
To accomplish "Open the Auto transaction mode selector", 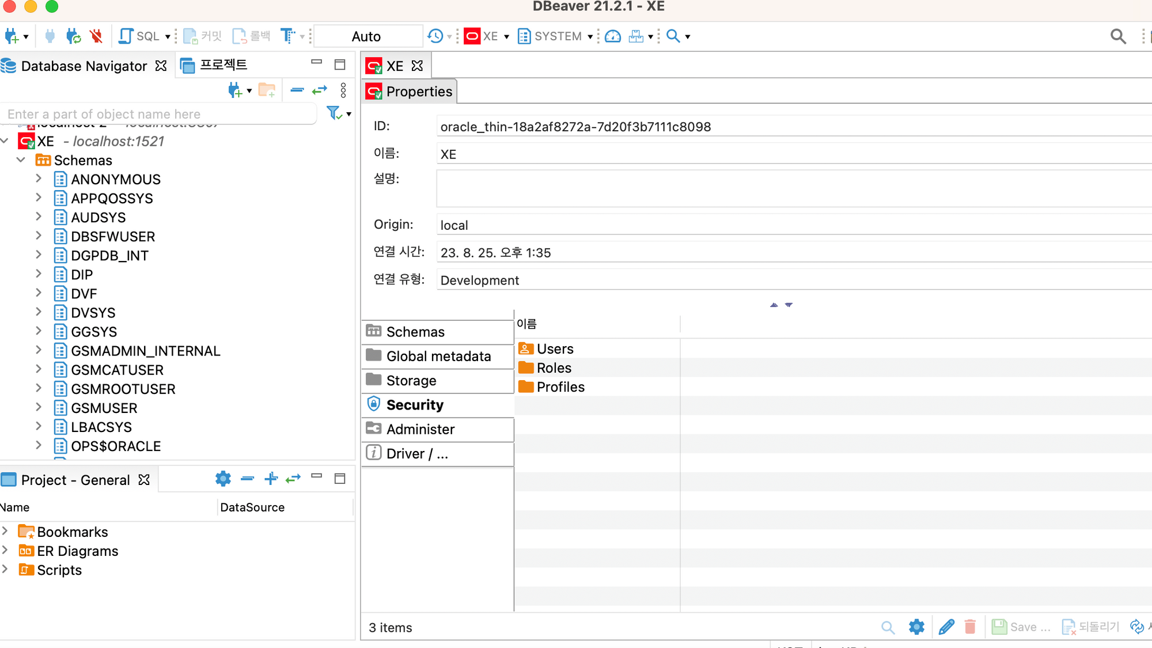I will (366, 36).
